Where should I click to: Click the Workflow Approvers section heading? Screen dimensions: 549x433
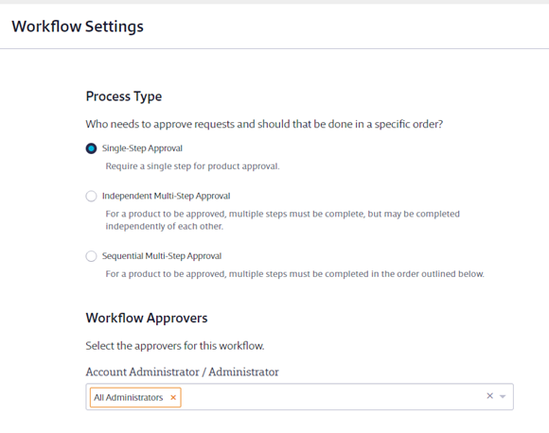(147, 318)
